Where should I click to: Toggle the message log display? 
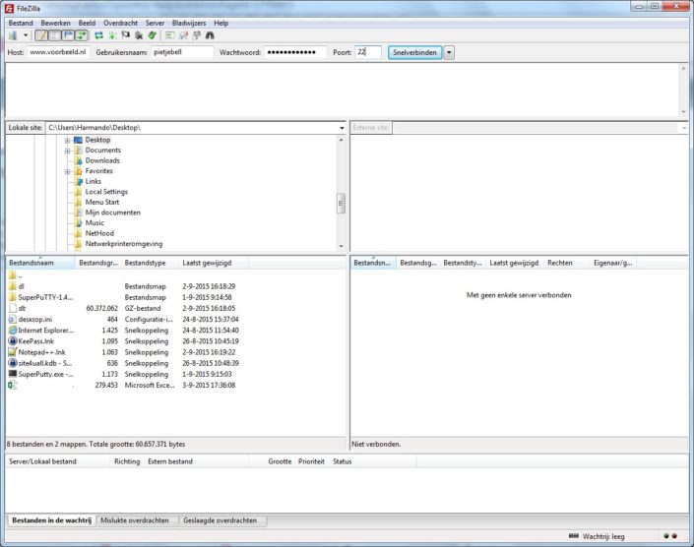tap(39, 35)
